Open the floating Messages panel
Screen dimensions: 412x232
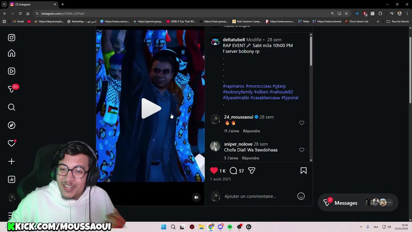pyautogui.click(x=358, y=203)
